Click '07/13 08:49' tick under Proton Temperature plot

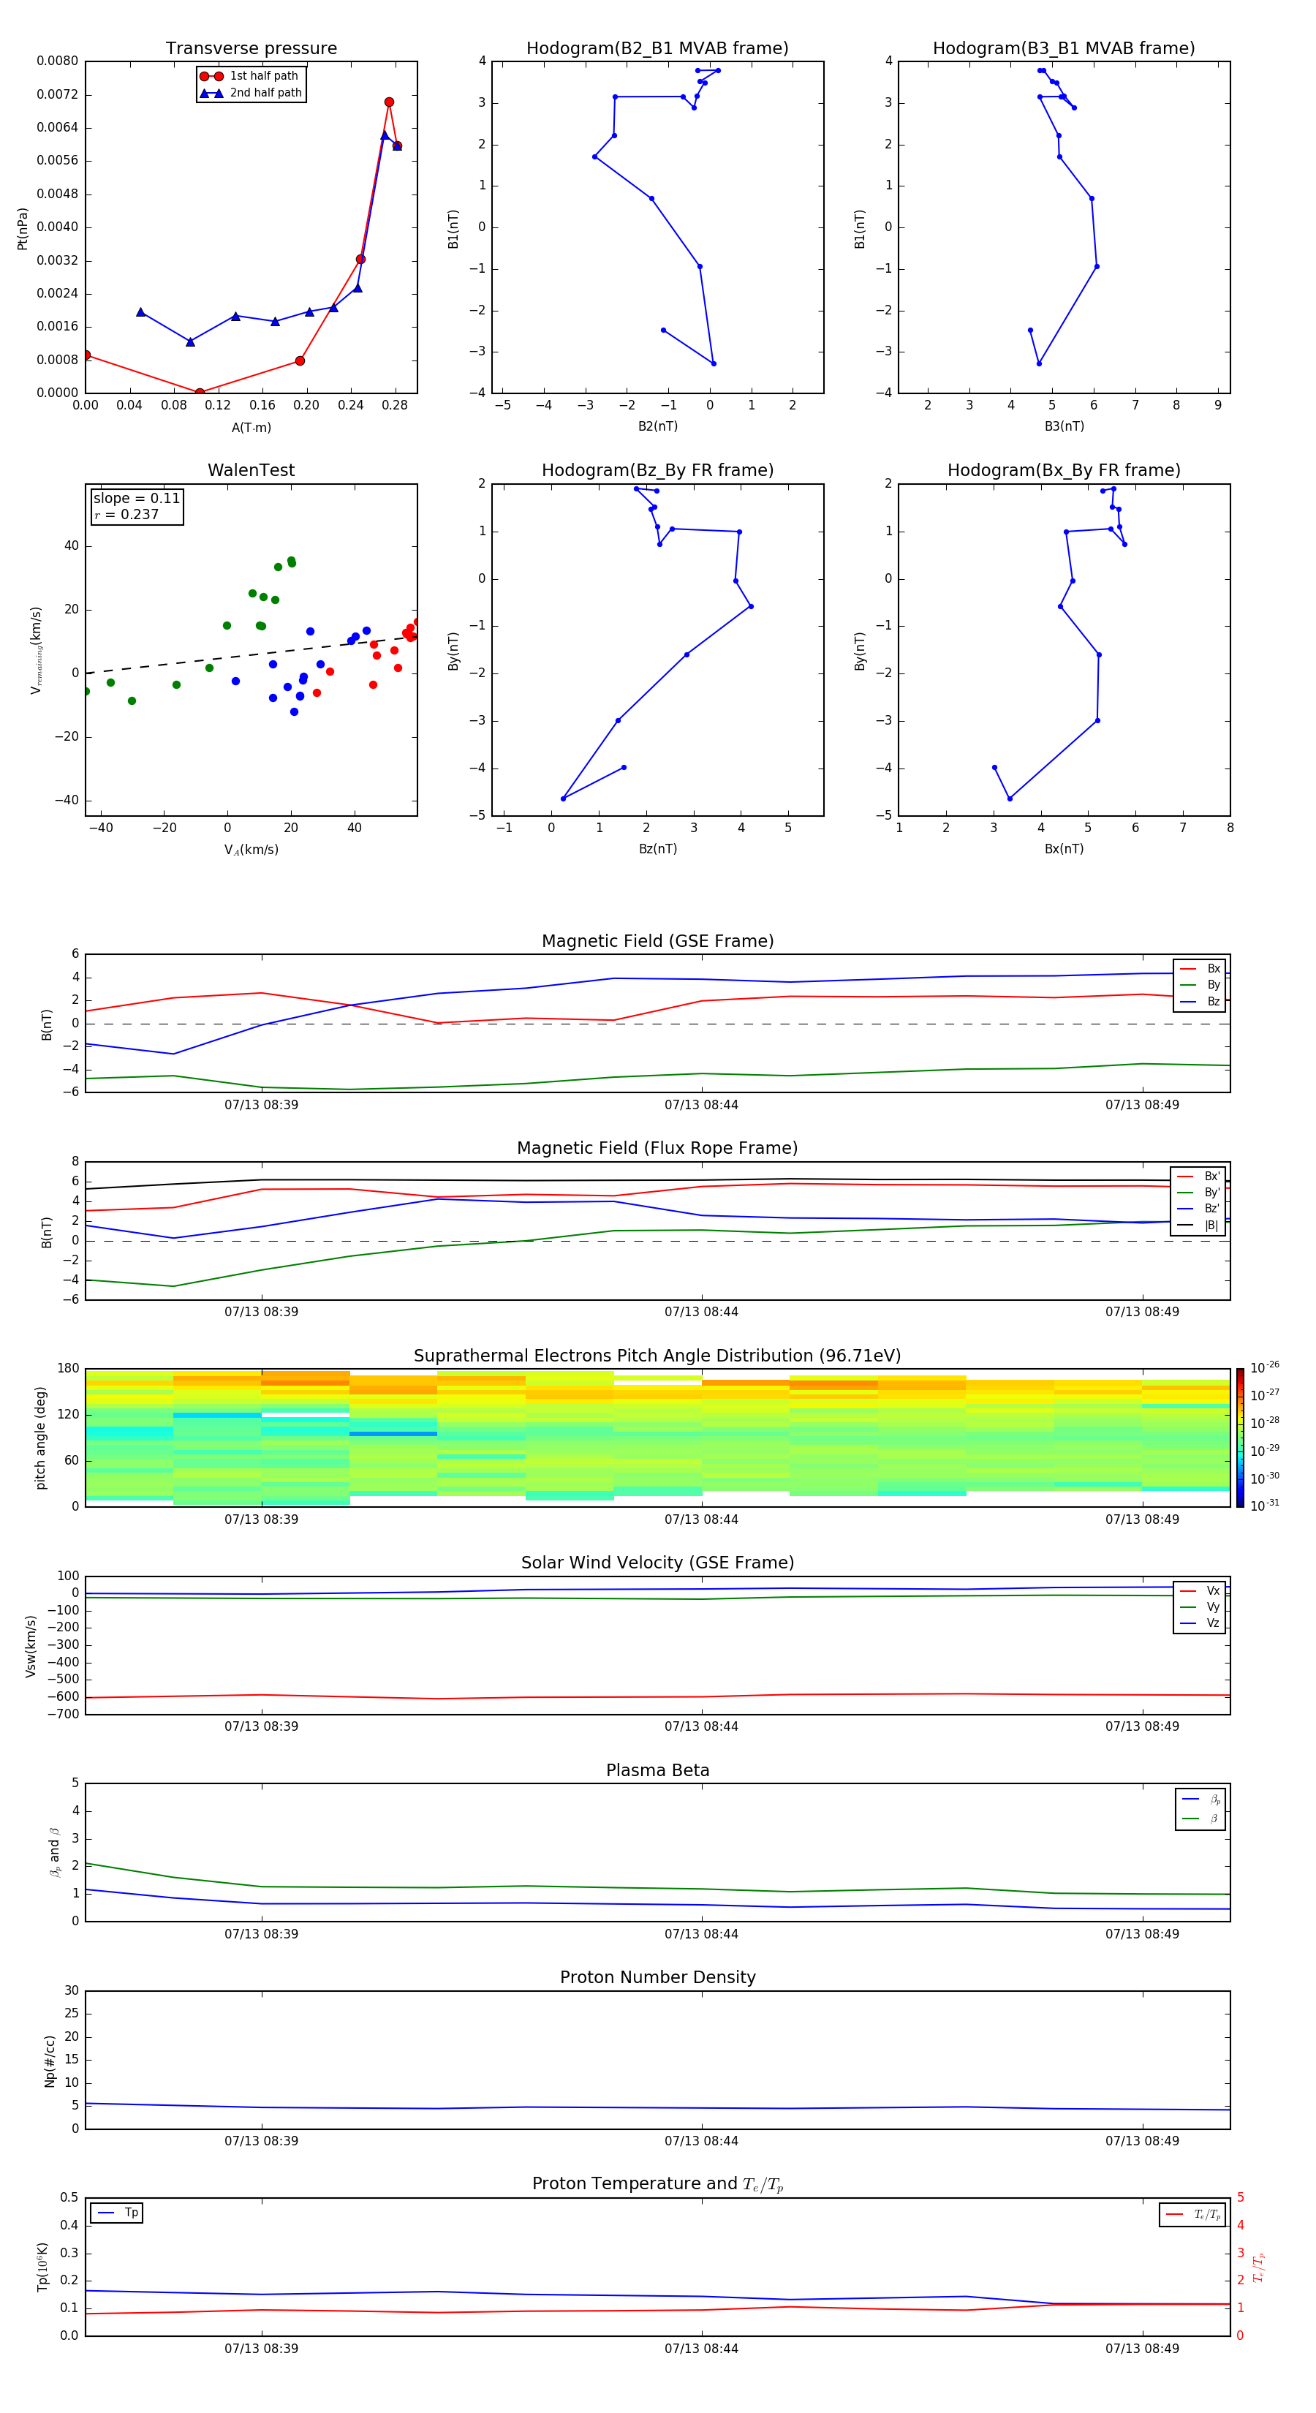coord(1142,2349)
